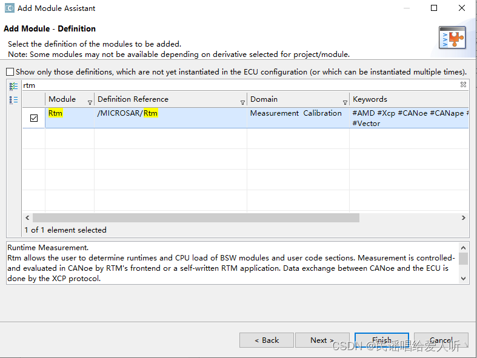The image size is (477, 358).
Task: Enable 'Show only those definitions' checkbox
Action: click(10, 72)
